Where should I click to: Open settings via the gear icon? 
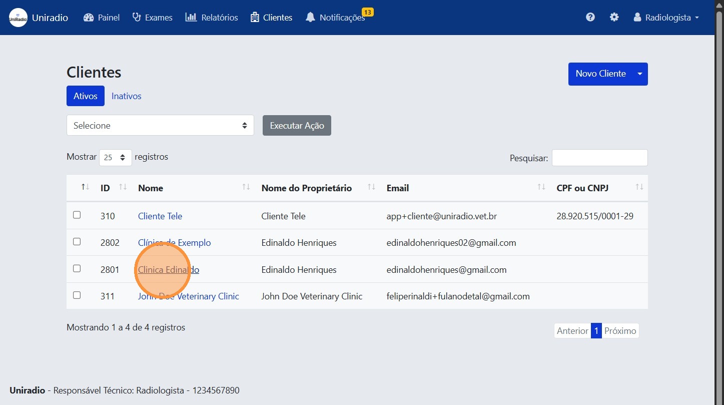point(614,18)
